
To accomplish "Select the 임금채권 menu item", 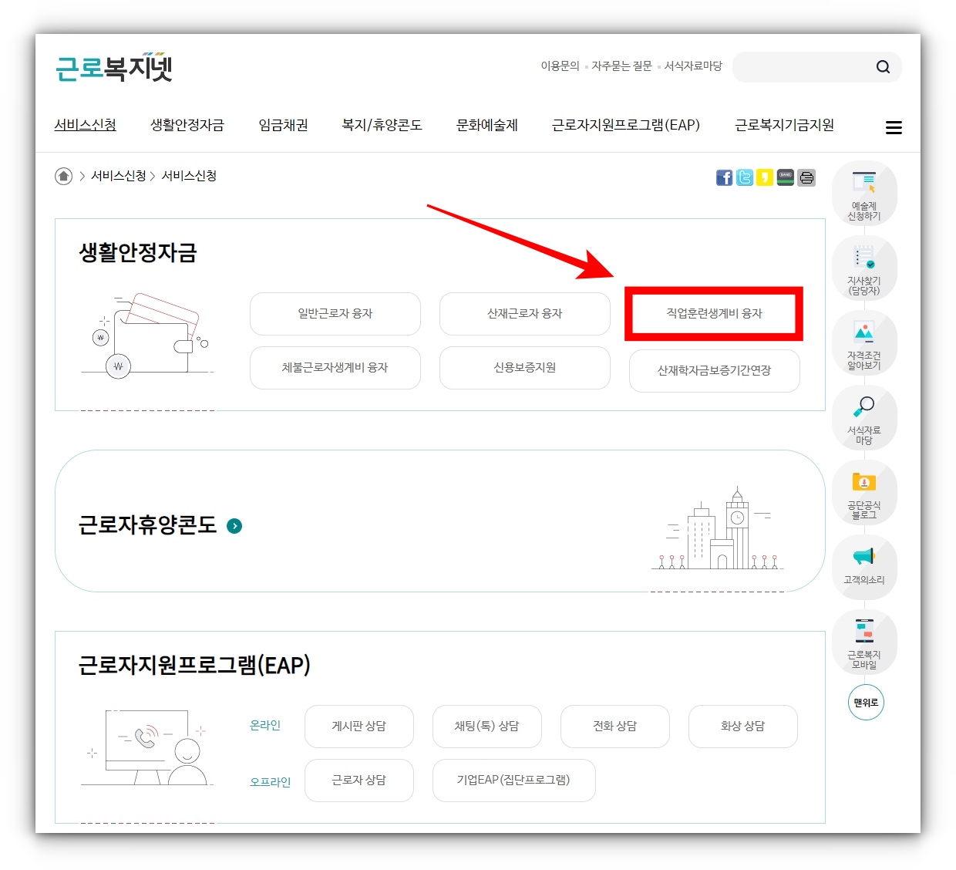I will 282,125.
